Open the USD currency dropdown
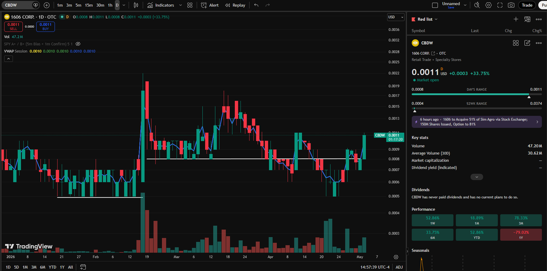 (x=395, y=17)
